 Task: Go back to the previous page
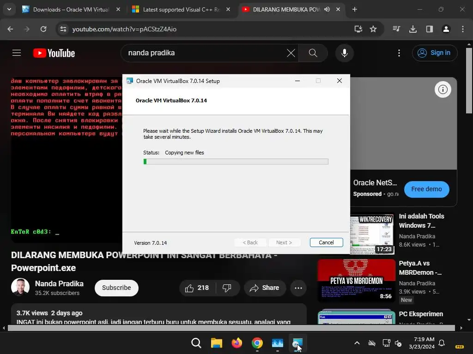(10, 29)
